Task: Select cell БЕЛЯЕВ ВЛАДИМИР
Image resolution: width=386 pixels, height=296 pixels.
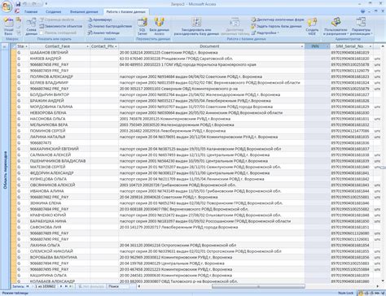Action: point(59,83)
